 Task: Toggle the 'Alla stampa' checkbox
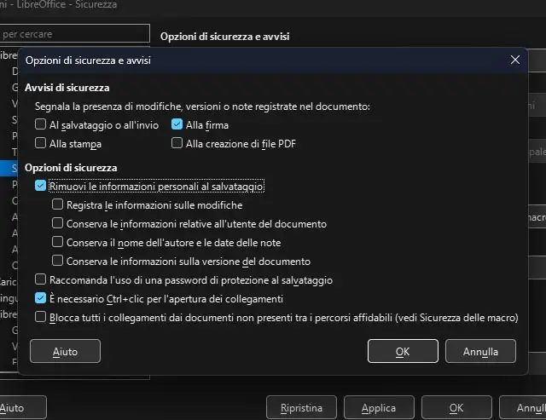click(x=41, y=144)
